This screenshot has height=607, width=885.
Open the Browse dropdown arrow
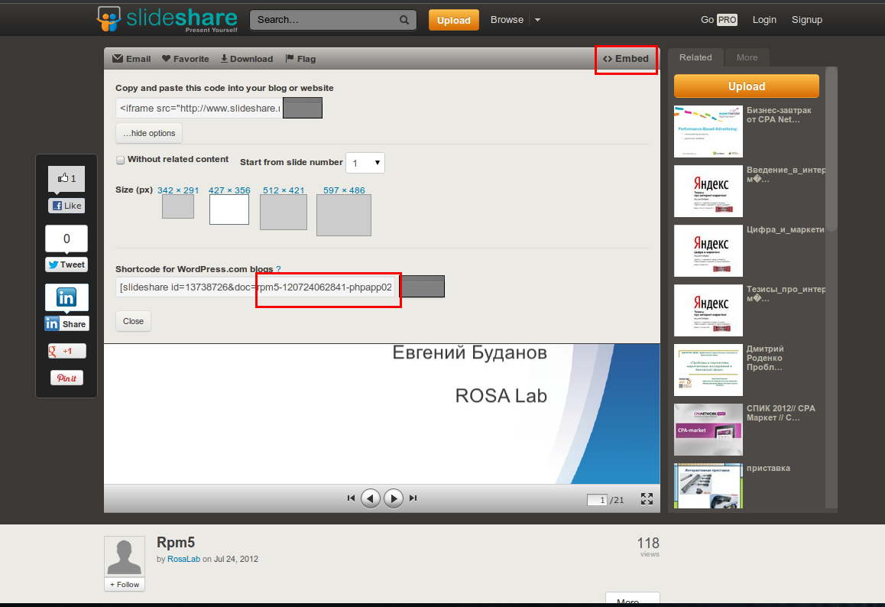537,20
